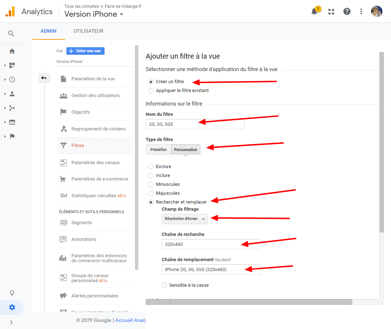Choose the Exclure radio option
The width and height of the screenshot is (391, 329).
[151, 167]
